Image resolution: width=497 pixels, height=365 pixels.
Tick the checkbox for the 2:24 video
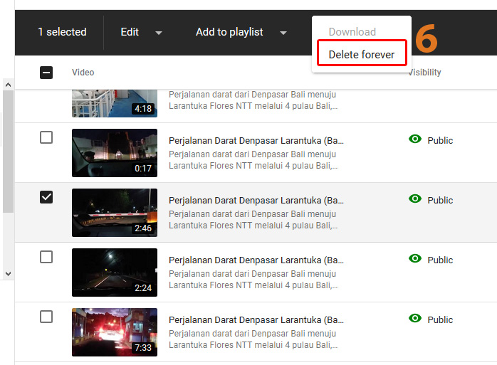46,257
